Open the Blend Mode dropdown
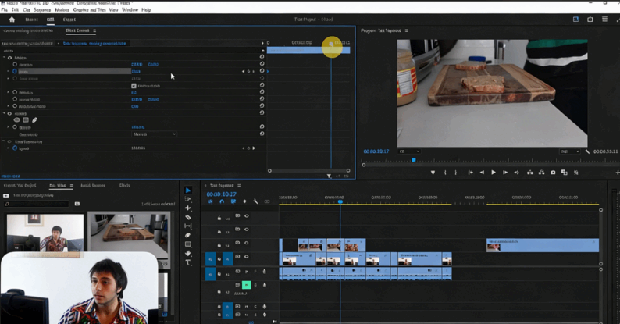This screenshot has height=324, width=620. coord(154,134)
